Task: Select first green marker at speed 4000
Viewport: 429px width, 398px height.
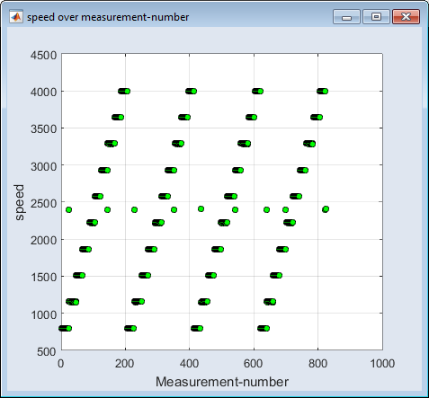Action: [x=127, y=91]
